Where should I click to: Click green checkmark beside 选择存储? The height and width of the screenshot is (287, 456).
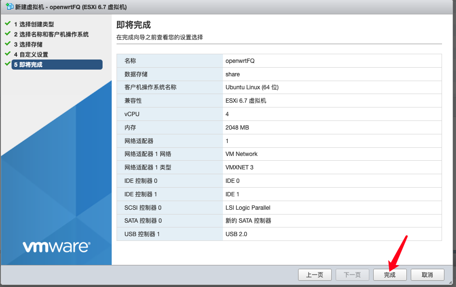[x=8, y=44]
